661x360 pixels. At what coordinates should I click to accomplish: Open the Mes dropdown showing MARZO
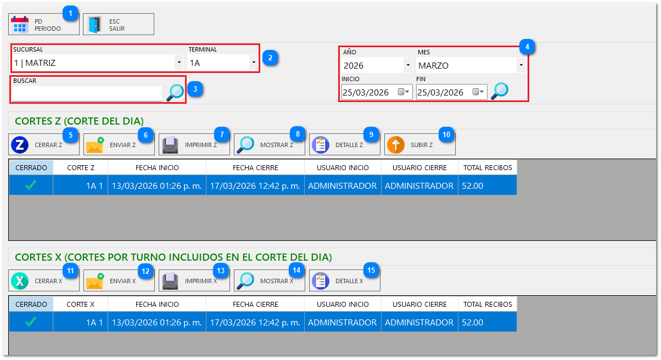click(520, 65)
